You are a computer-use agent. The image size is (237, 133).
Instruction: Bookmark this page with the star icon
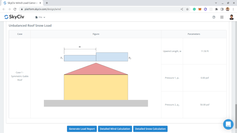pos(187,9)
